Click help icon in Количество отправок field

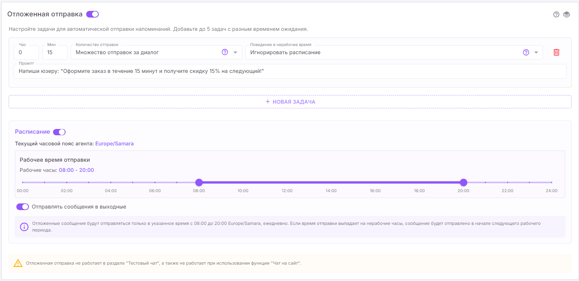click(x=225, y=52)
